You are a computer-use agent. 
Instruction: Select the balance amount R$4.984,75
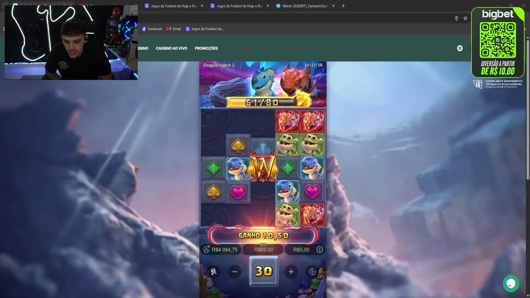225,250
